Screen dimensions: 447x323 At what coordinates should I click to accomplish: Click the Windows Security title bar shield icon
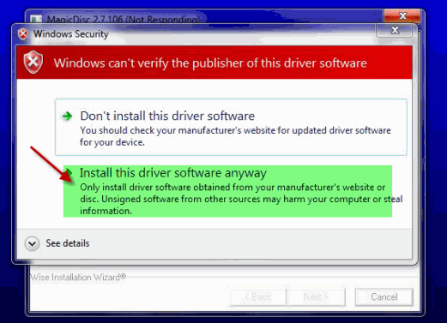coord(23,34)
